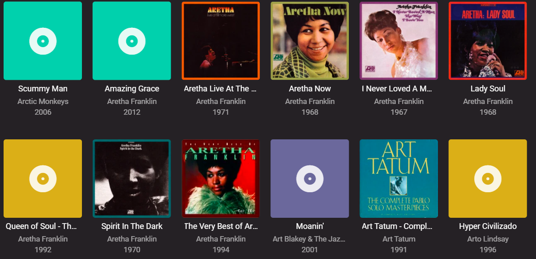Select the Lady Soul album artwork

(x=487, y=40)
